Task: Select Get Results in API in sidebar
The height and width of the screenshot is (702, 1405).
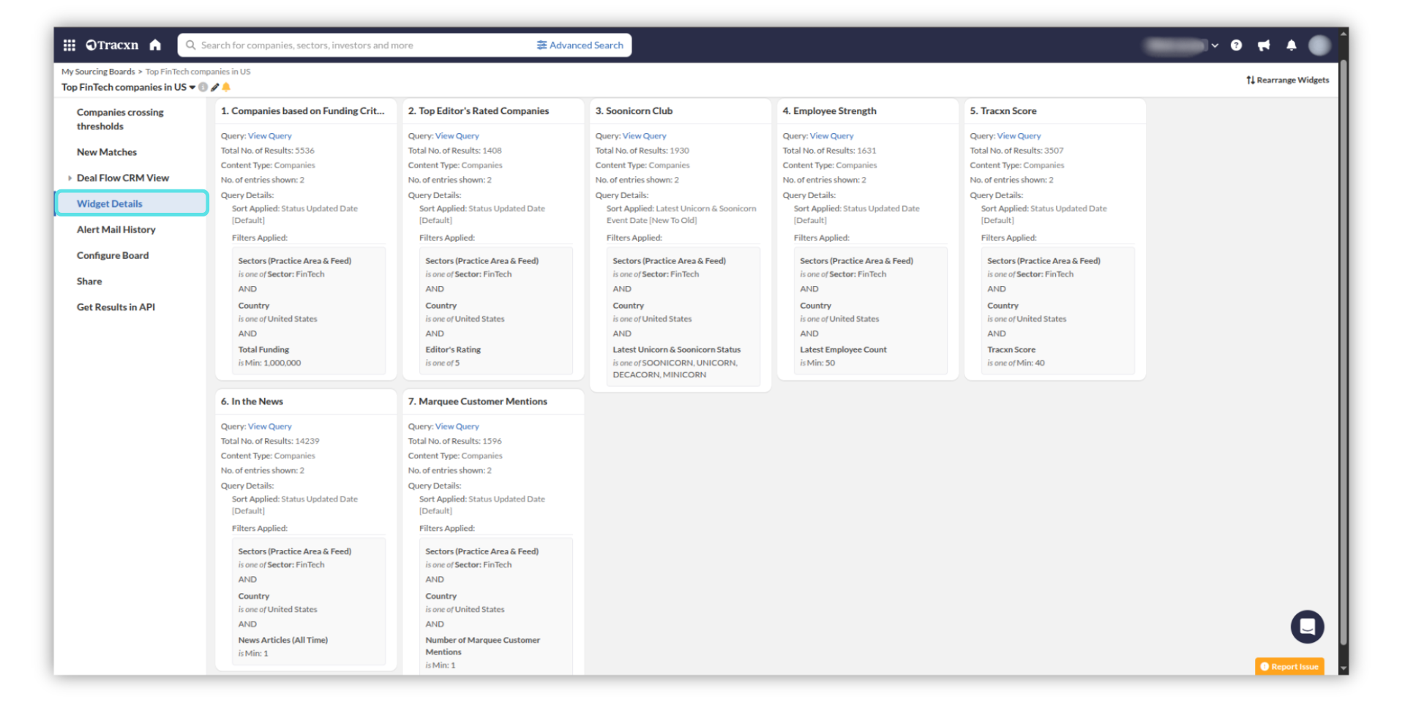Action: [x=116, y=307]
